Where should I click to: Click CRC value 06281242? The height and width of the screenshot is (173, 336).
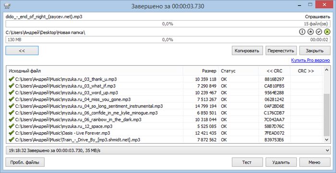point(274,99)
